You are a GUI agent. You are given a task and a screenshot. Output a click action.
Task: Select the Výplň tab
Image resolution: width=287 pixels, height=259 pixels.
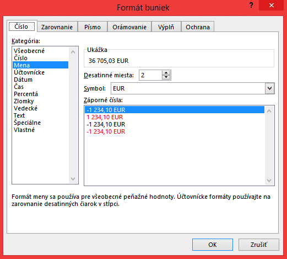(x=166, y=27)
